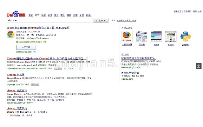The height and width of the screenshot is (127, 203).
Task: Expand the 更多 menu in navigation
Action: (x=88, y=15)
